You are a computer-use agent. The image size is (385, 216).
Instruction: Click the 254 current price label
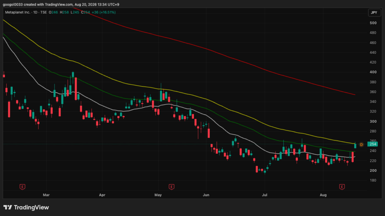(x=373, y=144)
